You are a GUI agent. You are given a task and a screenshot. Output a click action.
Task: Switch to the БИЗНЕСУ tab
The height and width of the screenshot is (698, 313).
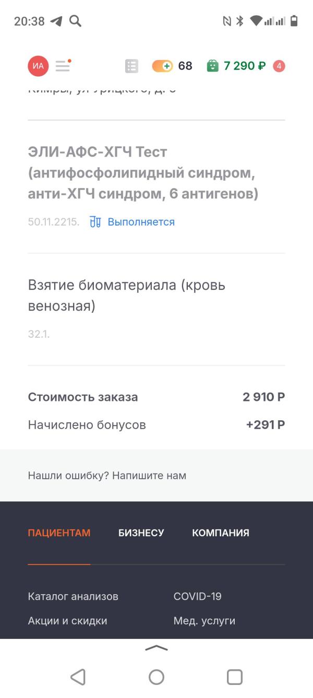coord(141,533)
